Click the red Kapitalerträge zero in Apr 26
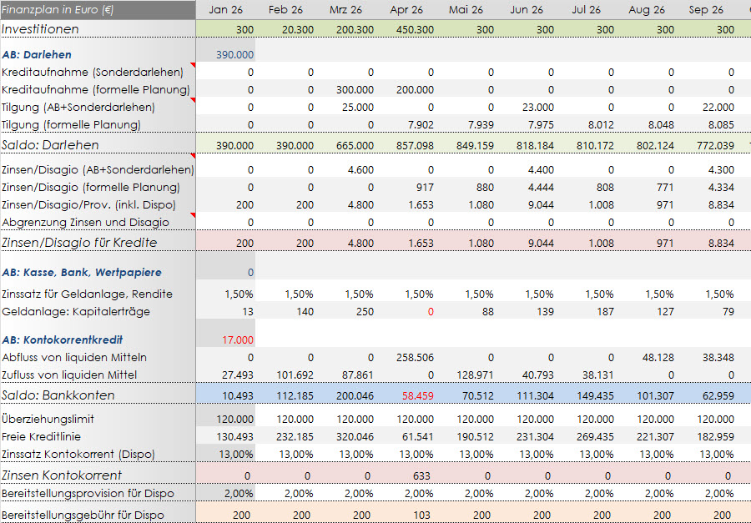 [430, 311]
